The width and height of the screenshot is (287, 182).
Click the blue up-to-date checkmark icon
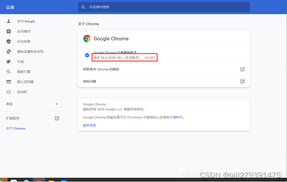[87, 55]
